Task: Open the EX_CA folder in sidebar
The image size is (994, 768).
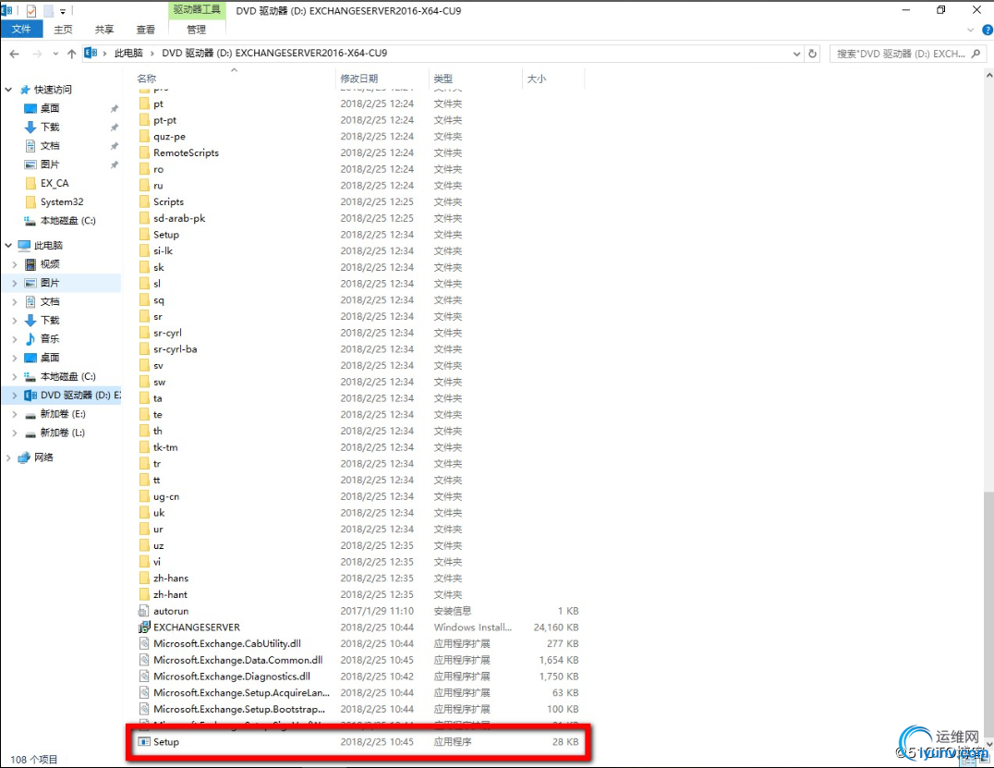Action: (x=55, y=183)
